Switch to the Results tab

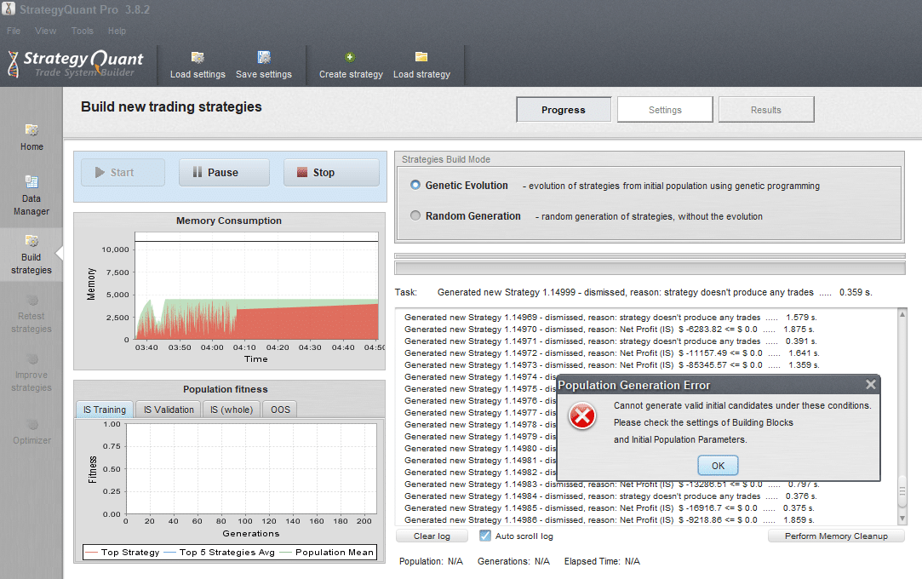pos(766,109)
